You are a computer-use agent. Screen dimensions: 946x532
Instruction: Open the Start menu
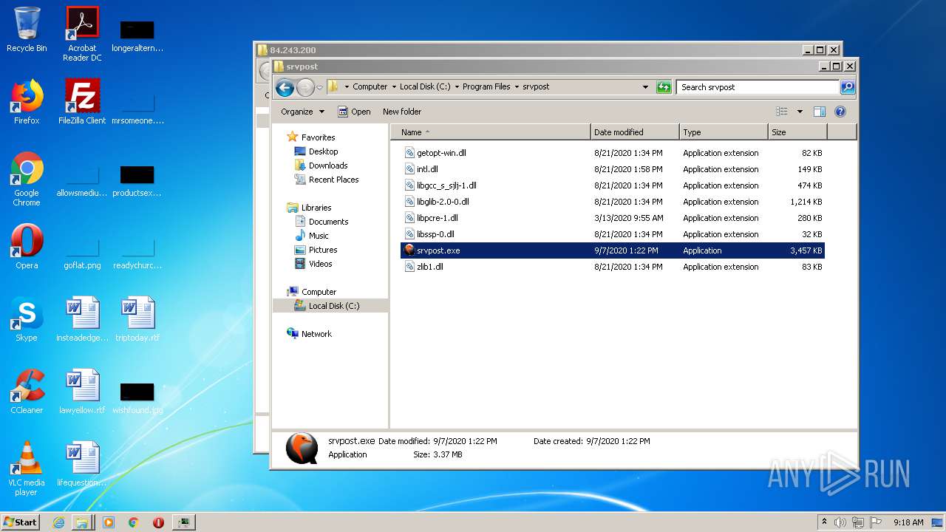coord(21,522)
